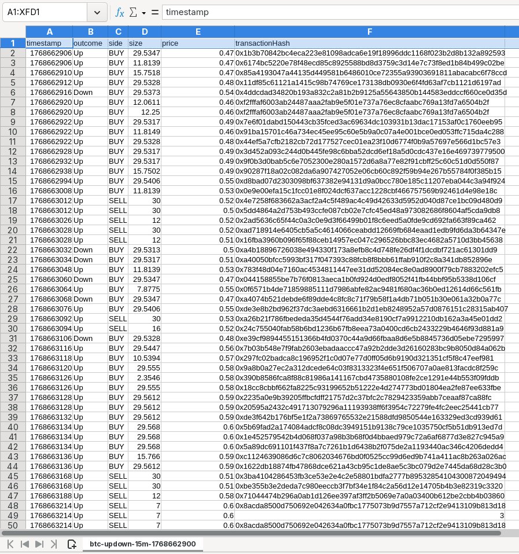The image size is (519, 554).
Task: Select row 1 header
Action: [13, 43]
